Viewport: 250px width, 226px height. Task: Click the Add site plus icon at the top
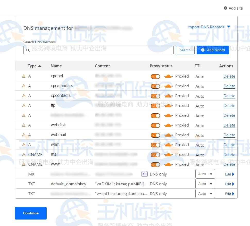[x=225, y=8]
